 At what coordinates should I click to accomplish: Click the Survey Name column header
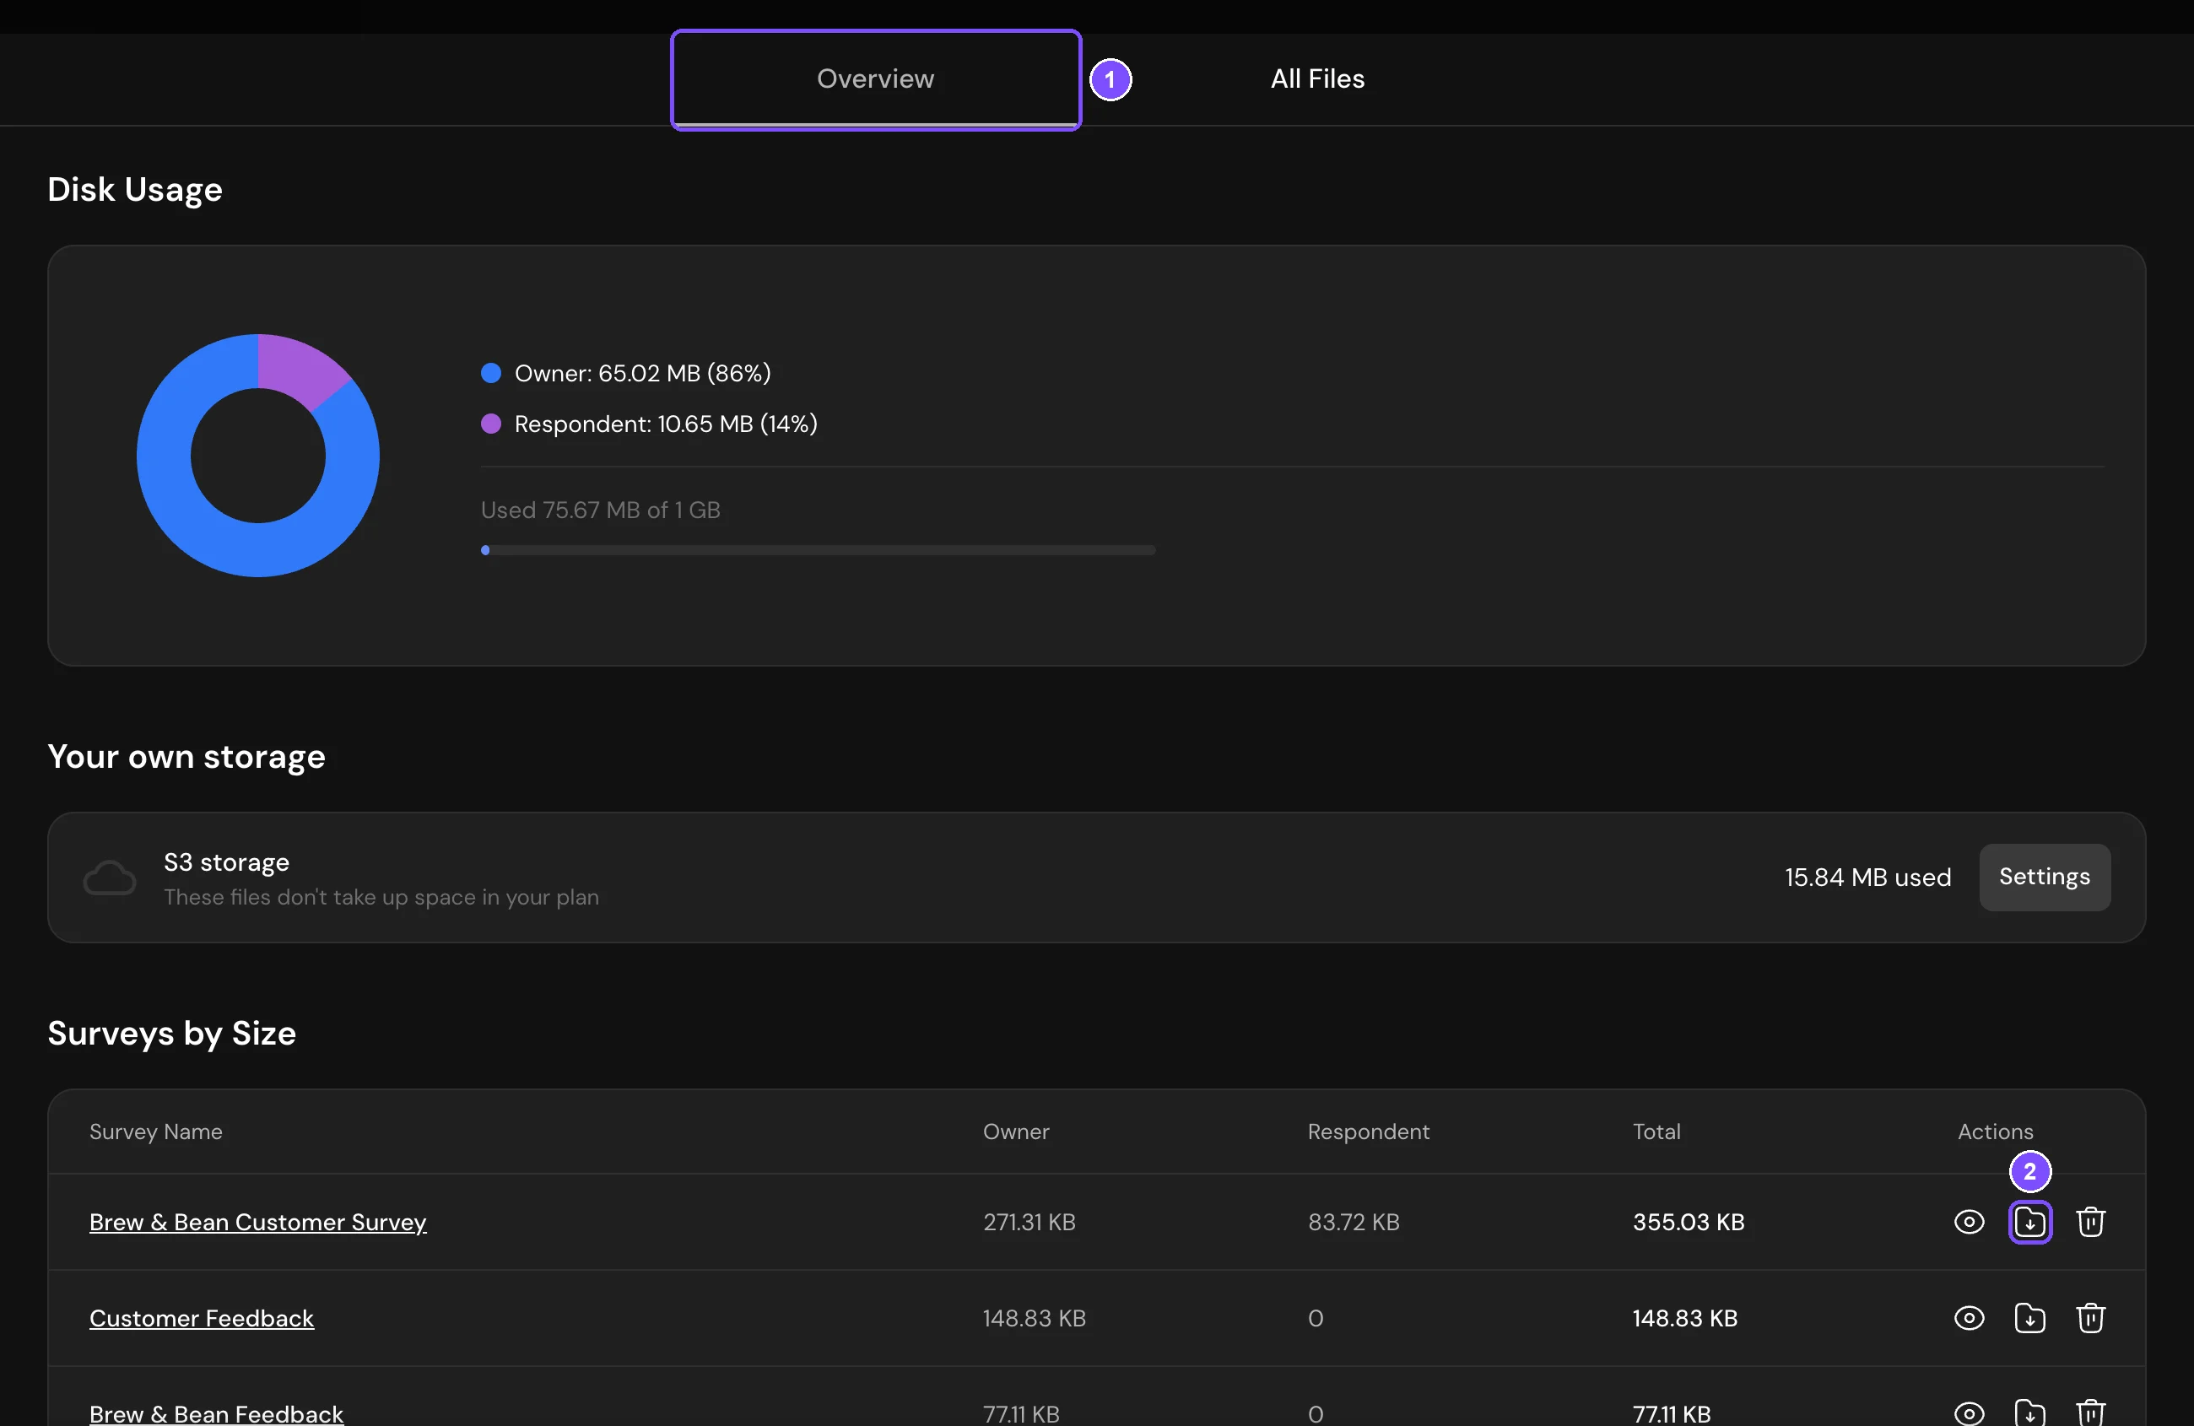pos(156,1131)
